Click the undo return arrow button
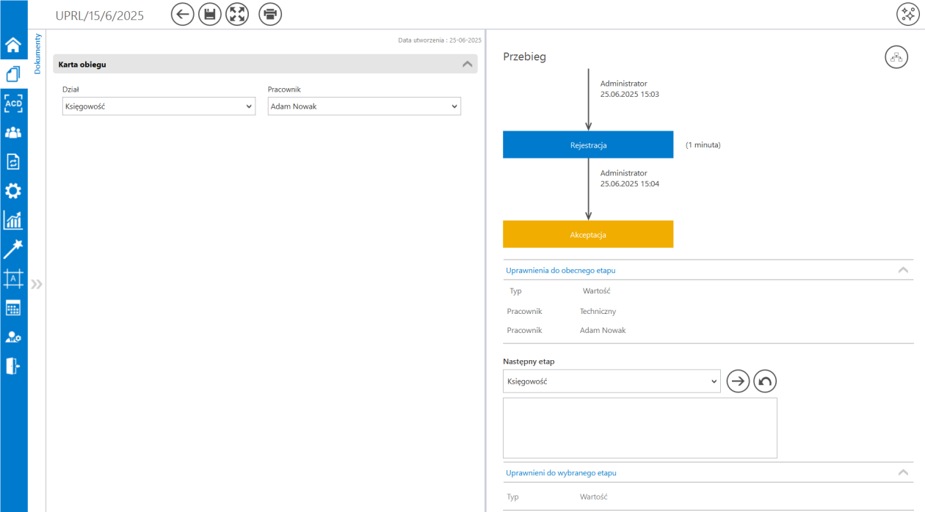Image resolution: width=925 pixels, height=512 pixels. click(765, 381)
